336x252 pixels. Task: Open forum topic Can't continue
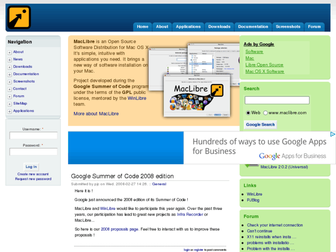(259, 231)
